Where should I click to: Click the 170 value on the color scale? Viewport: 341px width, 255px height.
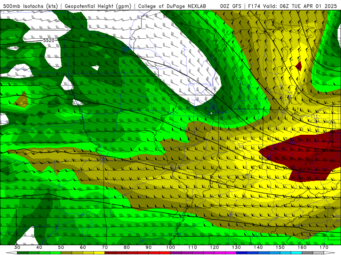pos(324,247)
